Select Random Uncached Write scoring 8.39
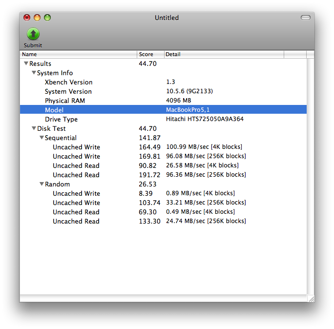334x329 pixels. pyautogui.click(x=164, y=193)
